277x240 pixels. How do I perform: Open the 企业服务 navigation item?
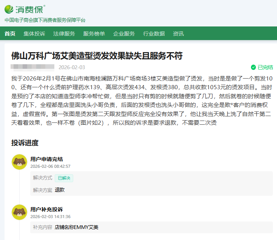tap(124, 34)
